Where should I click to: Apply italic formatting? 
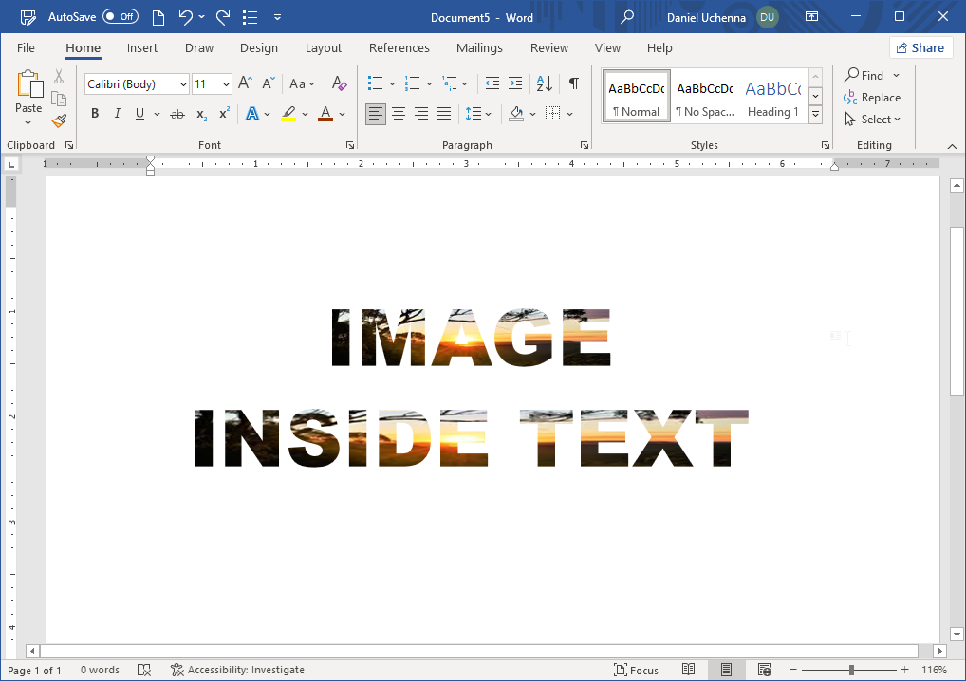117,113
